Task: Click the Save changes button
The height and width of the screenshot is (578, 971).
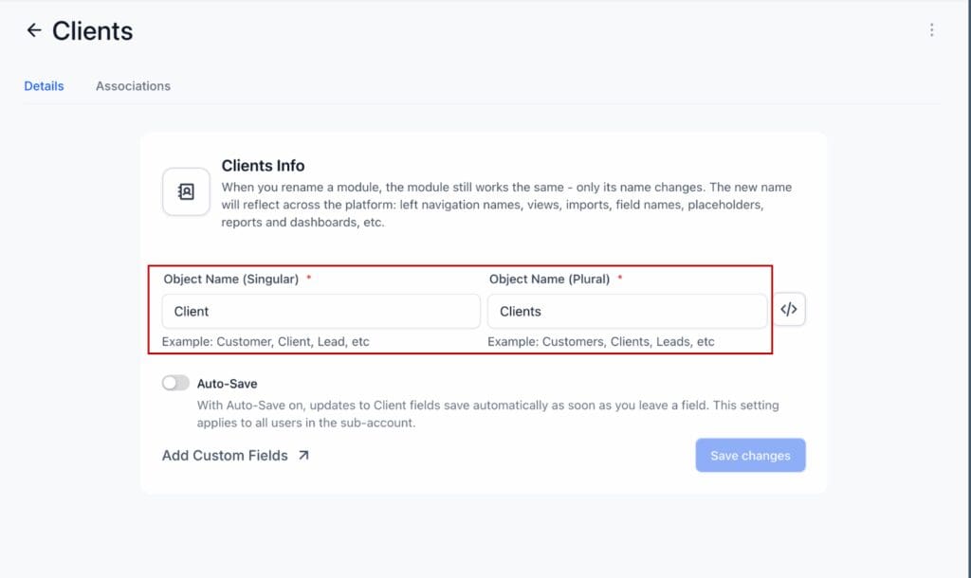Action: tap(750, 455)
